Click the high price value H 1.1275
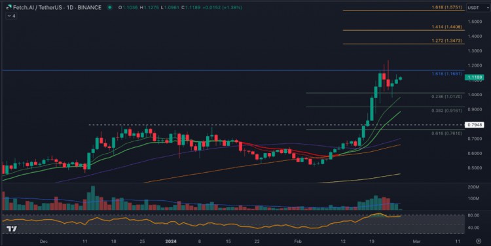 tap(149, 7)
